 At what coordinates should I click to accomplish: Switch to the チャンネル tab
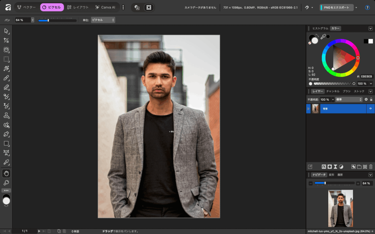point(333,91)
